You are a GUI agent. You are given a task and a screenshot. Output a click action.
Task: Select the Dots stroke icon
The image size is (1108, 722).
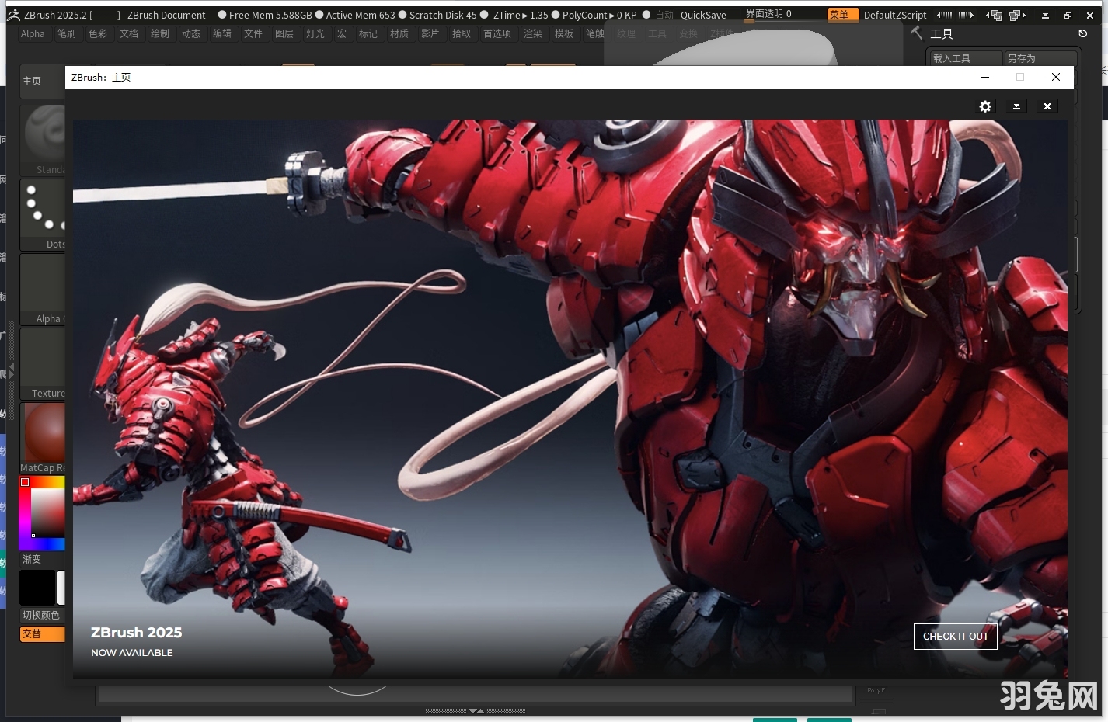click(44, 210)
